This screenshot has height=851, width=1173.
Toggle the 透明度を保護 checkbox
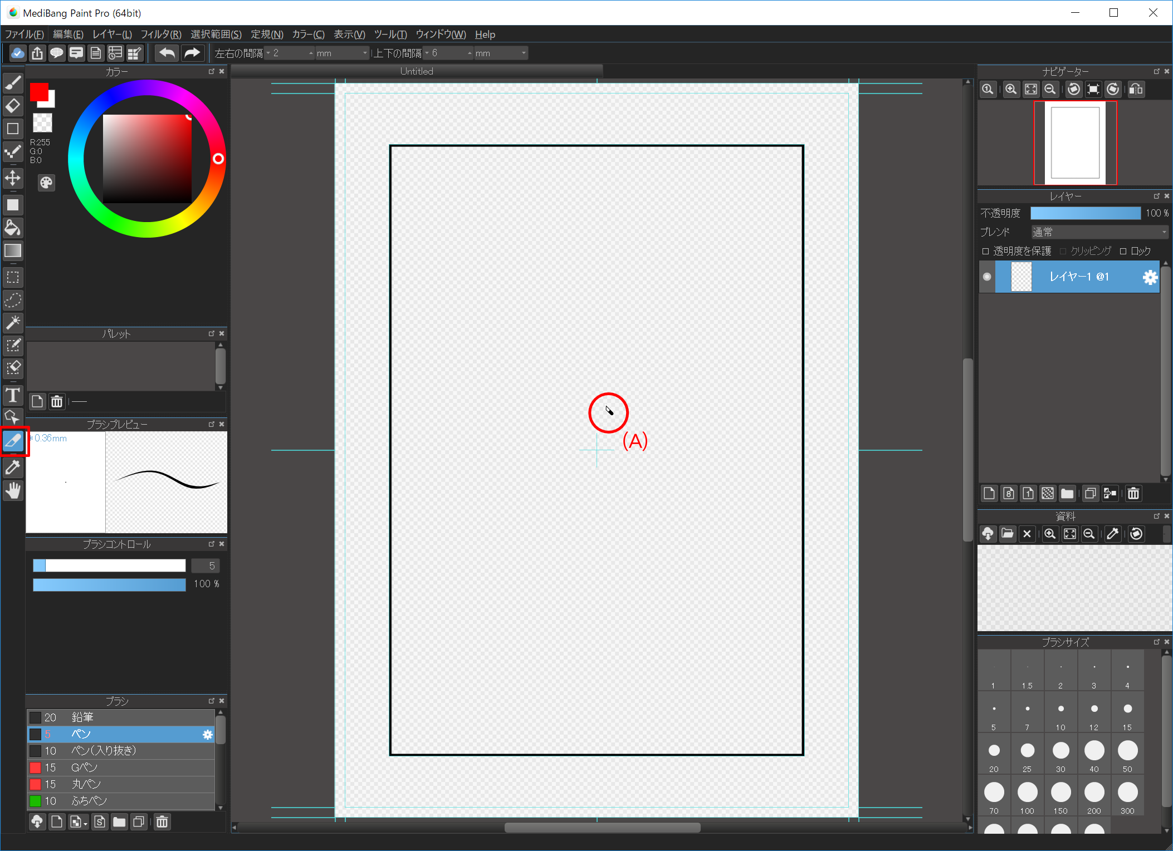pos(985,251)
